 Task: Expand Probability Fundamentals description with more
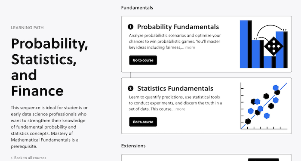click(x=190, y=47)
